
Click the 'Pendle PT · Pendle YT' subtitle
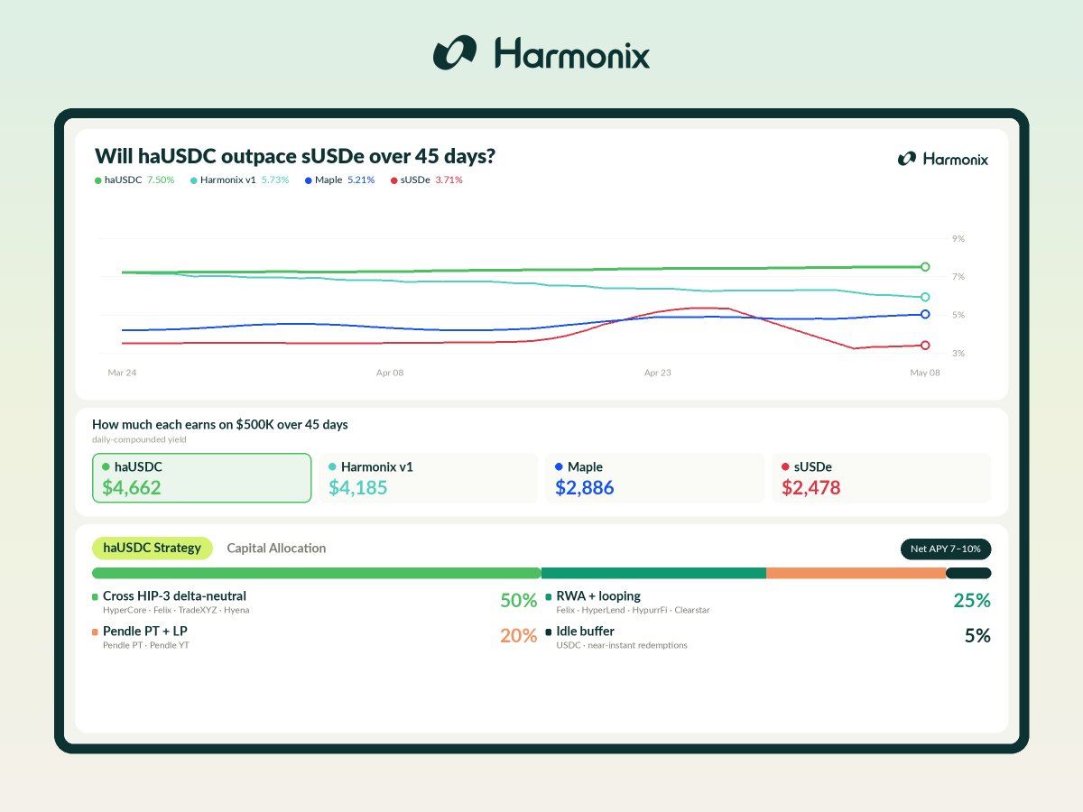146,646
